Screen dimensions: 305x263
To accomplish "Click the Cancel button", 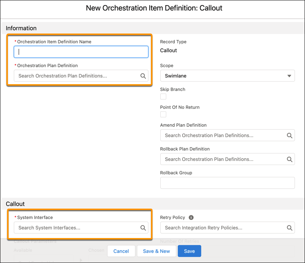I will pyautogui.click(x=121, y=251).
